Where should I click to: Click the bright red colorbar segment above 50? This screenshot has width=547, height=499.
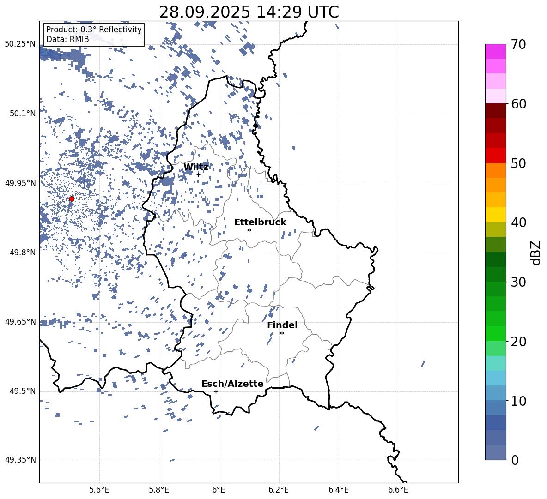(496, 156)
